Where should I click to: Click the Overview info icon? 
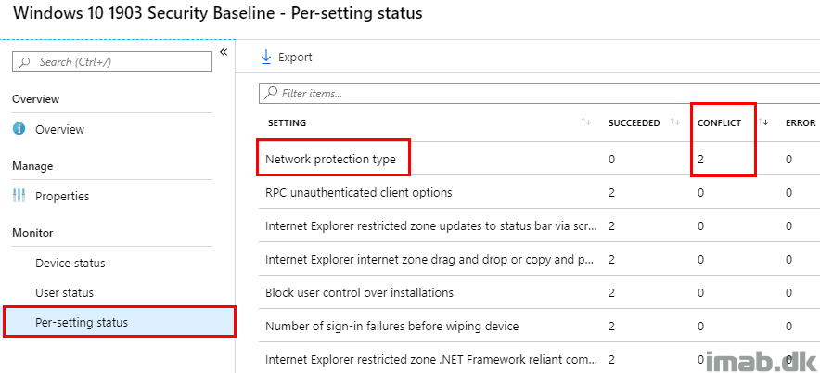(x=19, y=129)
